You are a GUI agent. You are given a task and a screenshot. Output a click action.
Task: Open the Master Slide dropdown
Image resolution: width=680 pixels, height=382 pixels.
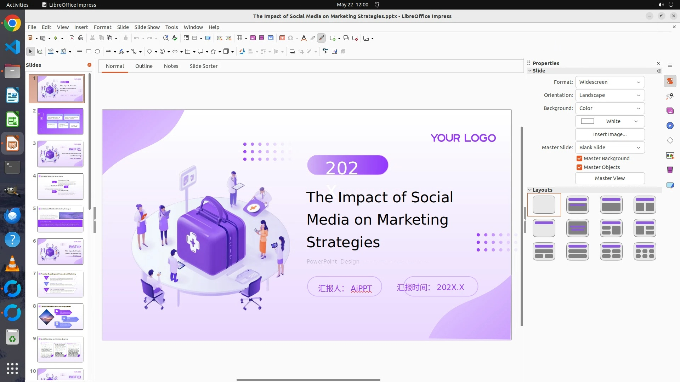(x=610, y=147)
